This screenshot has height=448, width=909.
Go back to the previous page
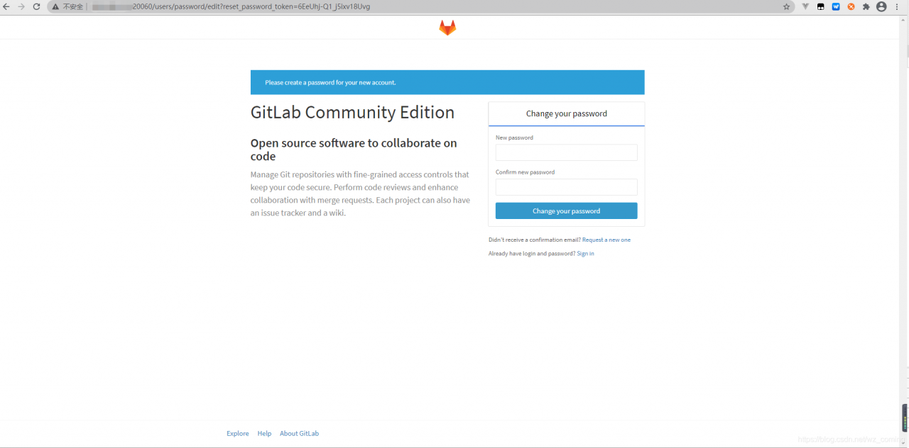(x=7, y=6)
